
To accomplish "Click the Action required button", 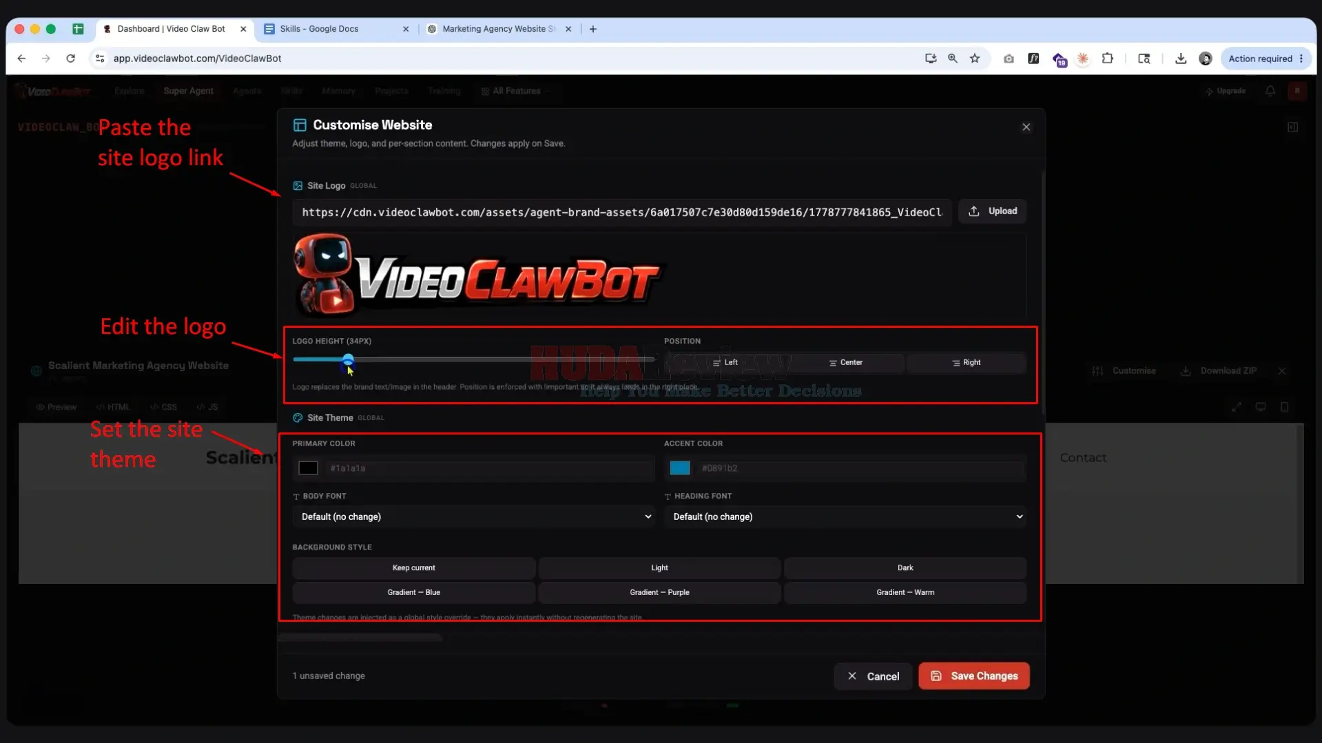I will tap(1260, 59).
